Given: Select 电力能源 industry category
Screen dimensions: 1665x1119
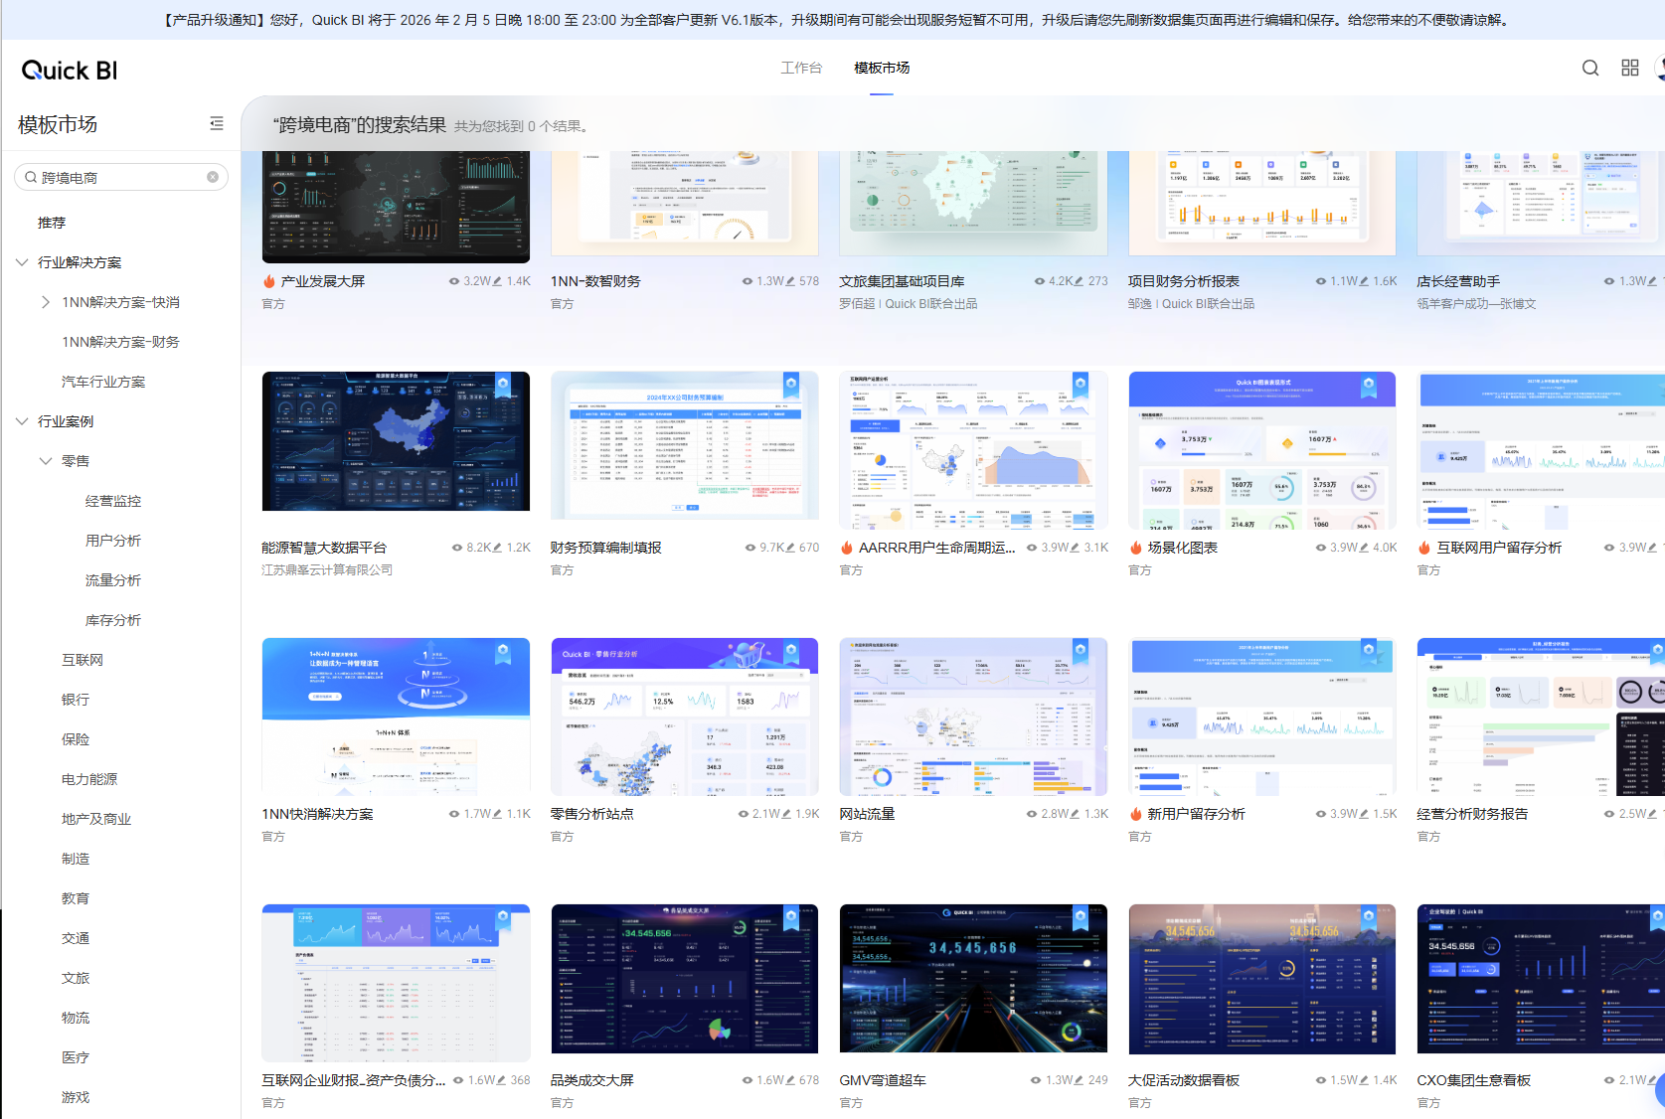Looking at the screenshot, I should tap(89, 779).
